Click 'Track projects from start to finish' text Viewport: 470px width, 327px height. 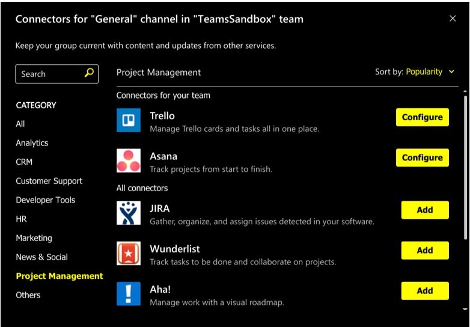(211, 170)
